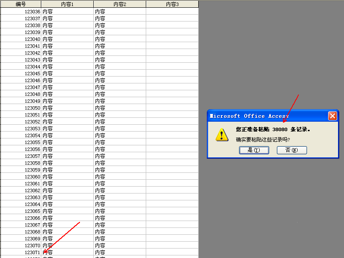
Task: Click cell with number 123058
Action: 21,163
